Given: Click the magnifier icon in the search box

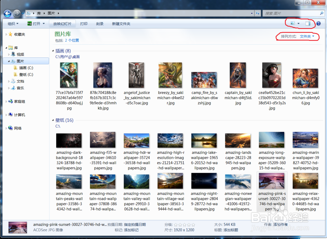Looking at the screenshot, I should (x=321, y=13).
